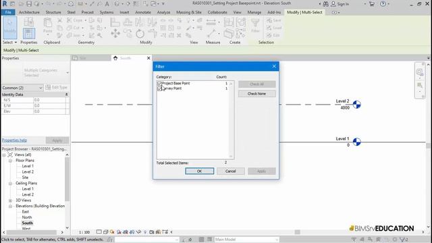Viewport: 432px width, 243px height.
Task: Cancel the Filter dialog
Action: 231,171
